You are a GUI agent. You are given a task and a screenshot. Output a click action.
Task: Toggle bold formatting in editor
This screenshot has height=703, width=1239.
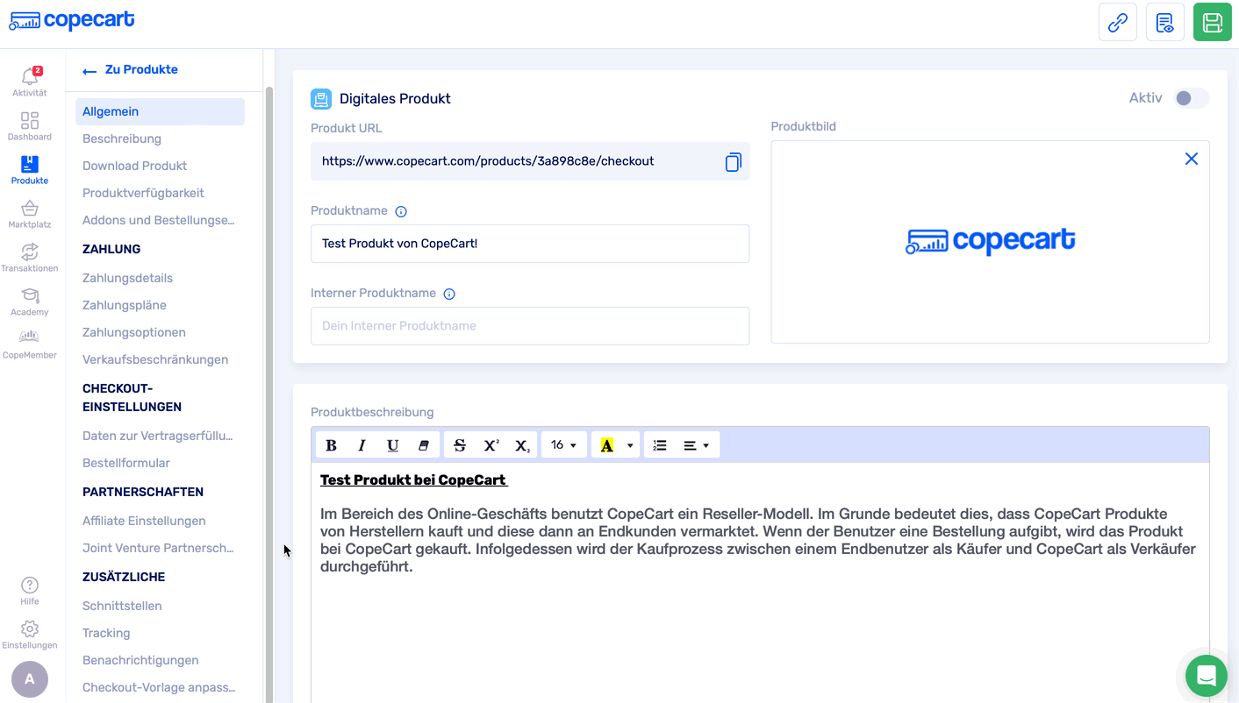(331, 445)
